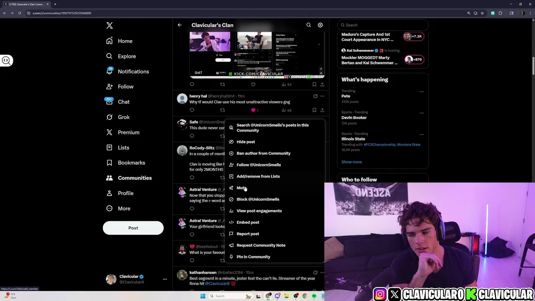Image resolution: width=535 pixels, height=301 pixels.
Task: Open henry hal's profile avatar
Action: pos(182,99)
